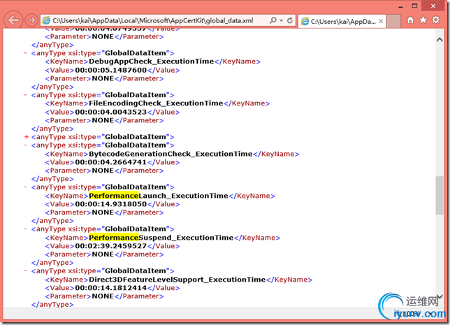Click the vertical scrollbar thumb

tap(440, 195)
